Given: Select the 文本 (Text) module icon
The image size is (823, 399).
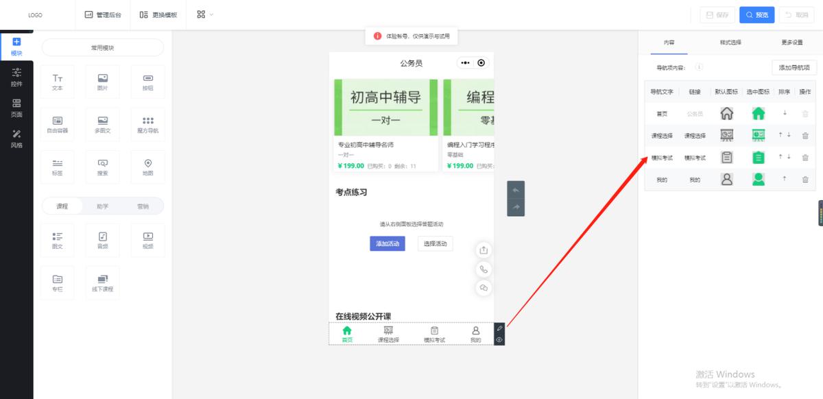Looking at the screenshot, I should (x=57, y=81).
